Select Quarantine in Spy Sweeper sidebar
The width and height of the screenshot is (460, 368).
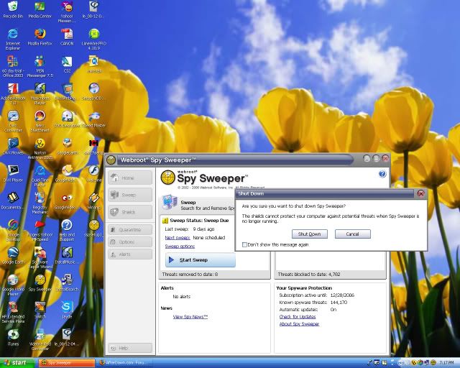[130, 230]
